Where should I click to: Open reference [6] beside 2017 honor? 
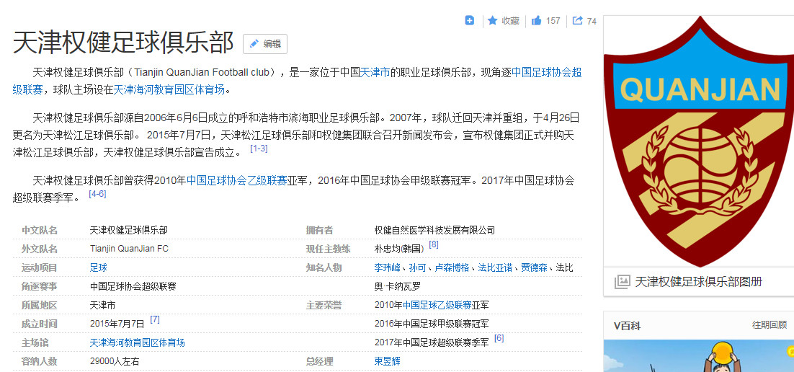499,338
